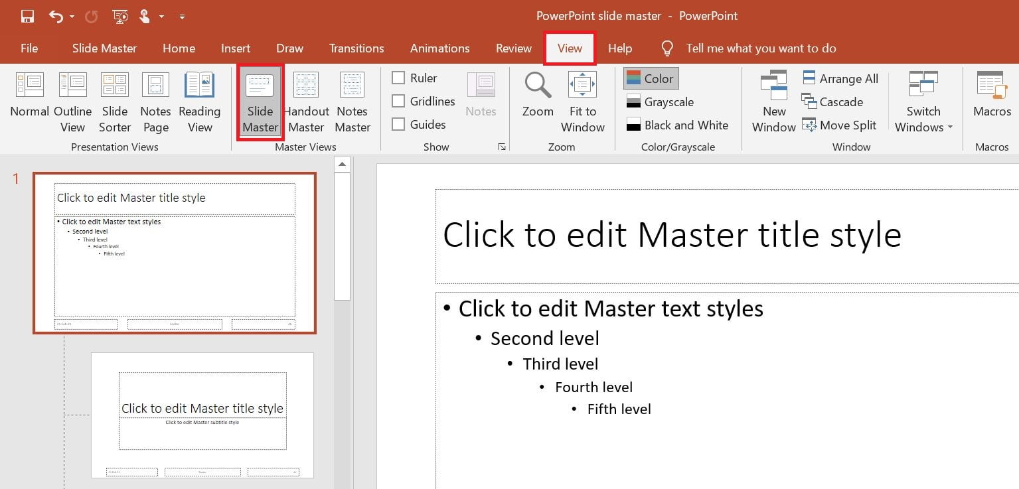Fit slide to window
Screen dimensions: 1019x489
(x=582, y=102)
